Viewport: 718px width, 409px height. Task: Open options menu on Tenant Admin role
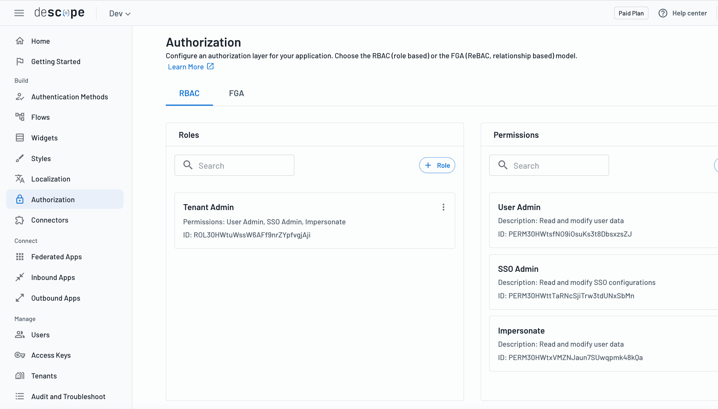[x=443, y=207]
